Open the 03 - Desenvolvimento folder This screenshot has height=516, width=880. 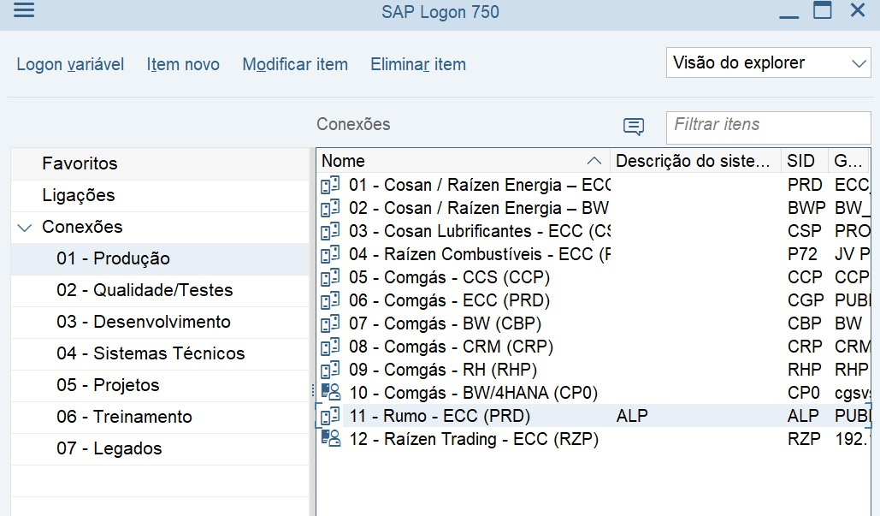160,322
